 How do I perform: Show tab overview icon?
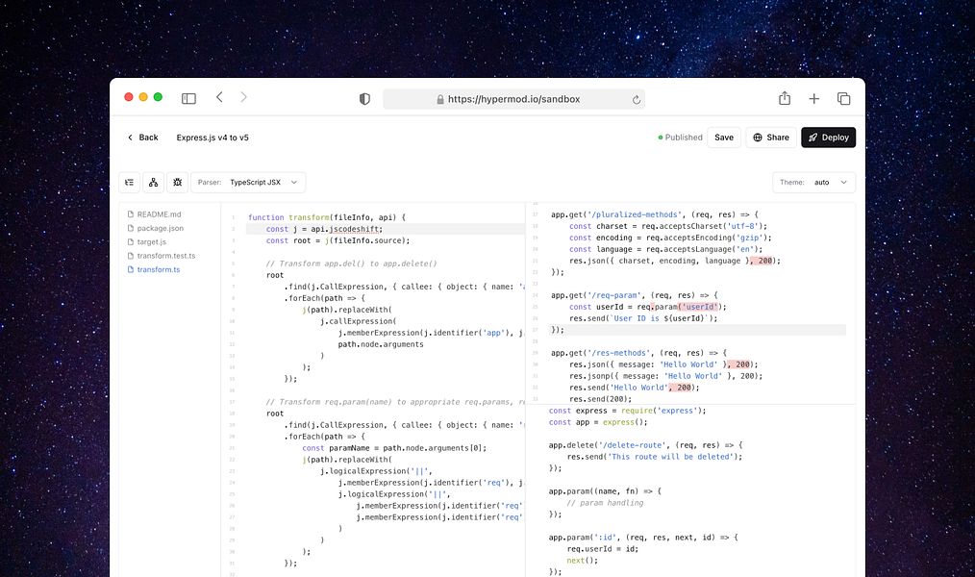click(844, 98)
